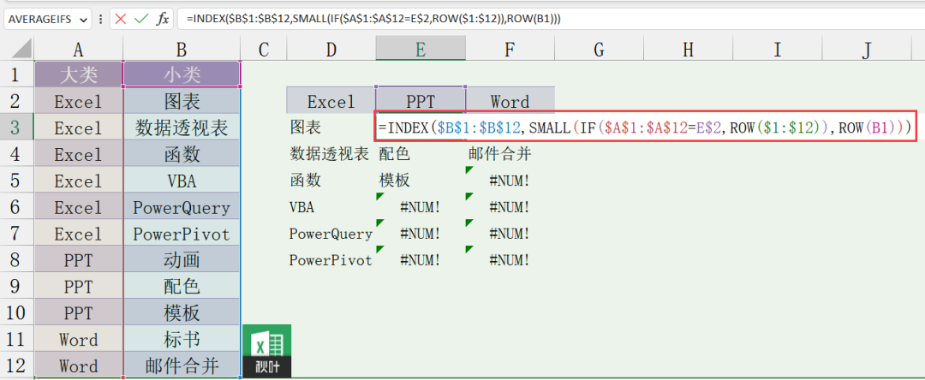Image resolution: width=925 pixels, height=380 pixels.
Task: Click cell D7 containing PowerQuery
Action: click(331, 234)
